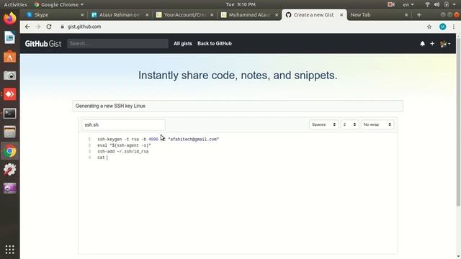View site info via the lock icon

[63, 27]
